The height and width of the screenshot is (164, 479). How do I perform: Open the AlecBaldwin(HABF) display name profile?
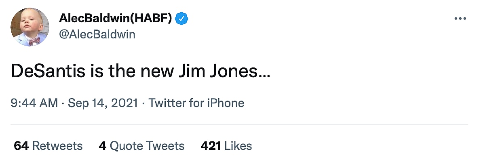pyautogui.click(x=116, y=18)
